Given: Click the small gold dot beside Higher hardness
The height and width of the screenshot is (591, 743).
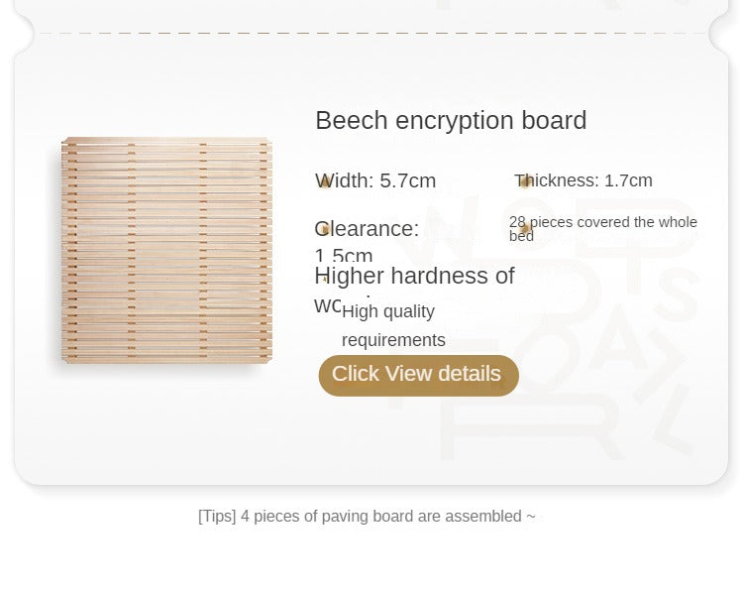Looking at the screenshot, I should [x=324, y=280].
